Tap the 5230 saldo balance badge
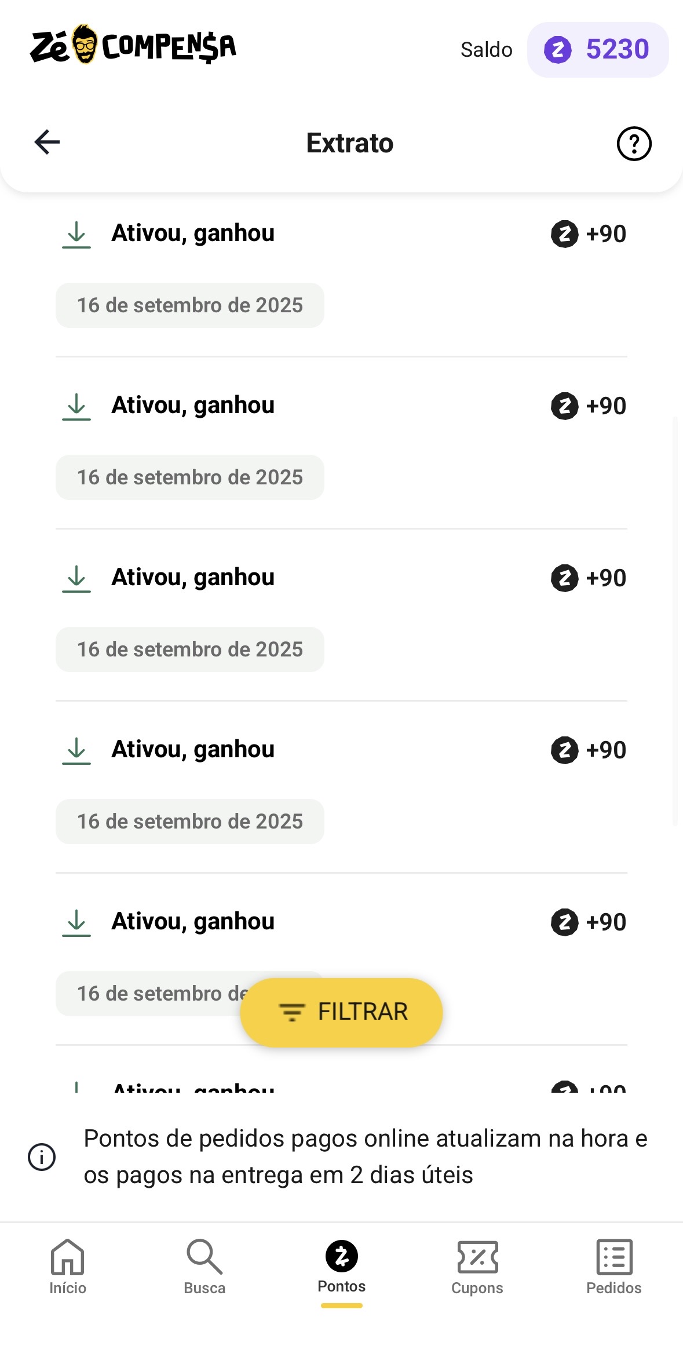 pyautogui.click(x=597, y=50)
